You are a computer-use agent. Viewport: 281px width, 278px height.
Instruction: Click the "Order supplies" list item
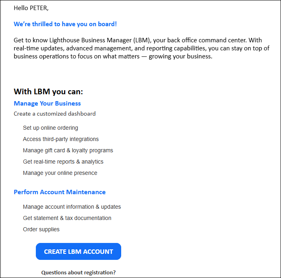pos(41,229)
